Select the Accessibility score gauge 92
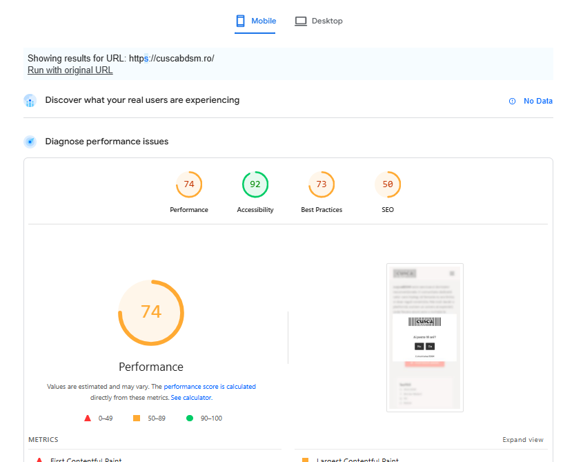The image size is (583, 462). [x=255, y=184]
